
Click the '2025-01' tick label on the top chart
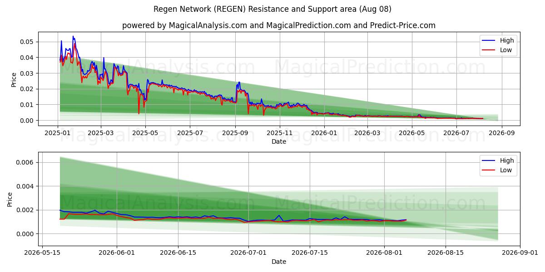[58, 133]
